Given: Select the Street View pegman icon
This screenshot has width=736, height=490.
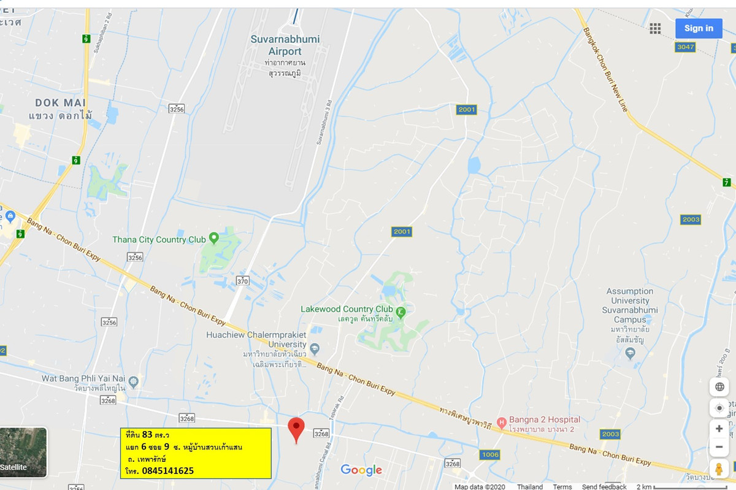Looking at the screenshot, I should [x=719, y=469].
